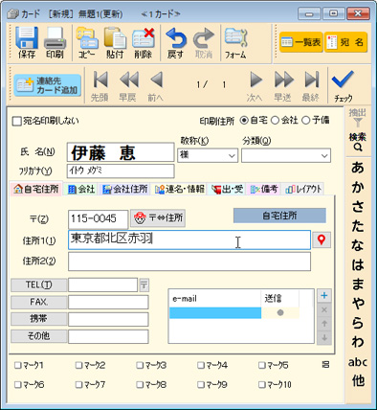Click 〒⇔住所 conversion button
377x410 pixels.
click(158, 218)
